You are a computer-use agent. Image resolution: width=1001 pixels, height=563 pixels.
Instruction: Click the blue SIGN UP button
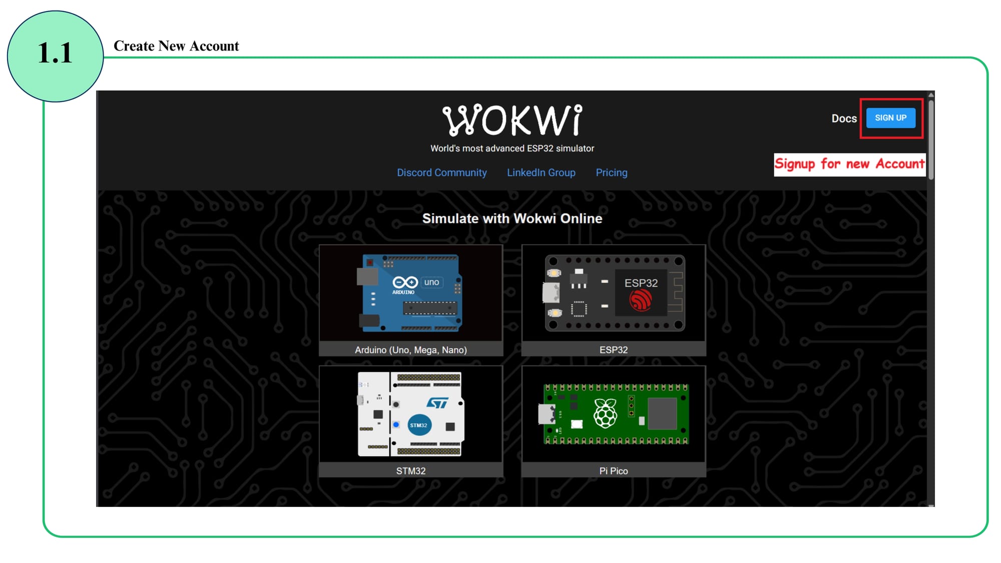click(890, 118)
